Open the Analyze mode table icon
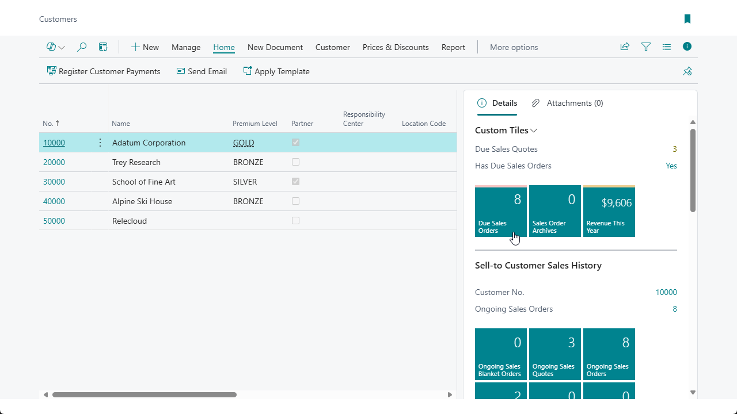 pos(103,47)
